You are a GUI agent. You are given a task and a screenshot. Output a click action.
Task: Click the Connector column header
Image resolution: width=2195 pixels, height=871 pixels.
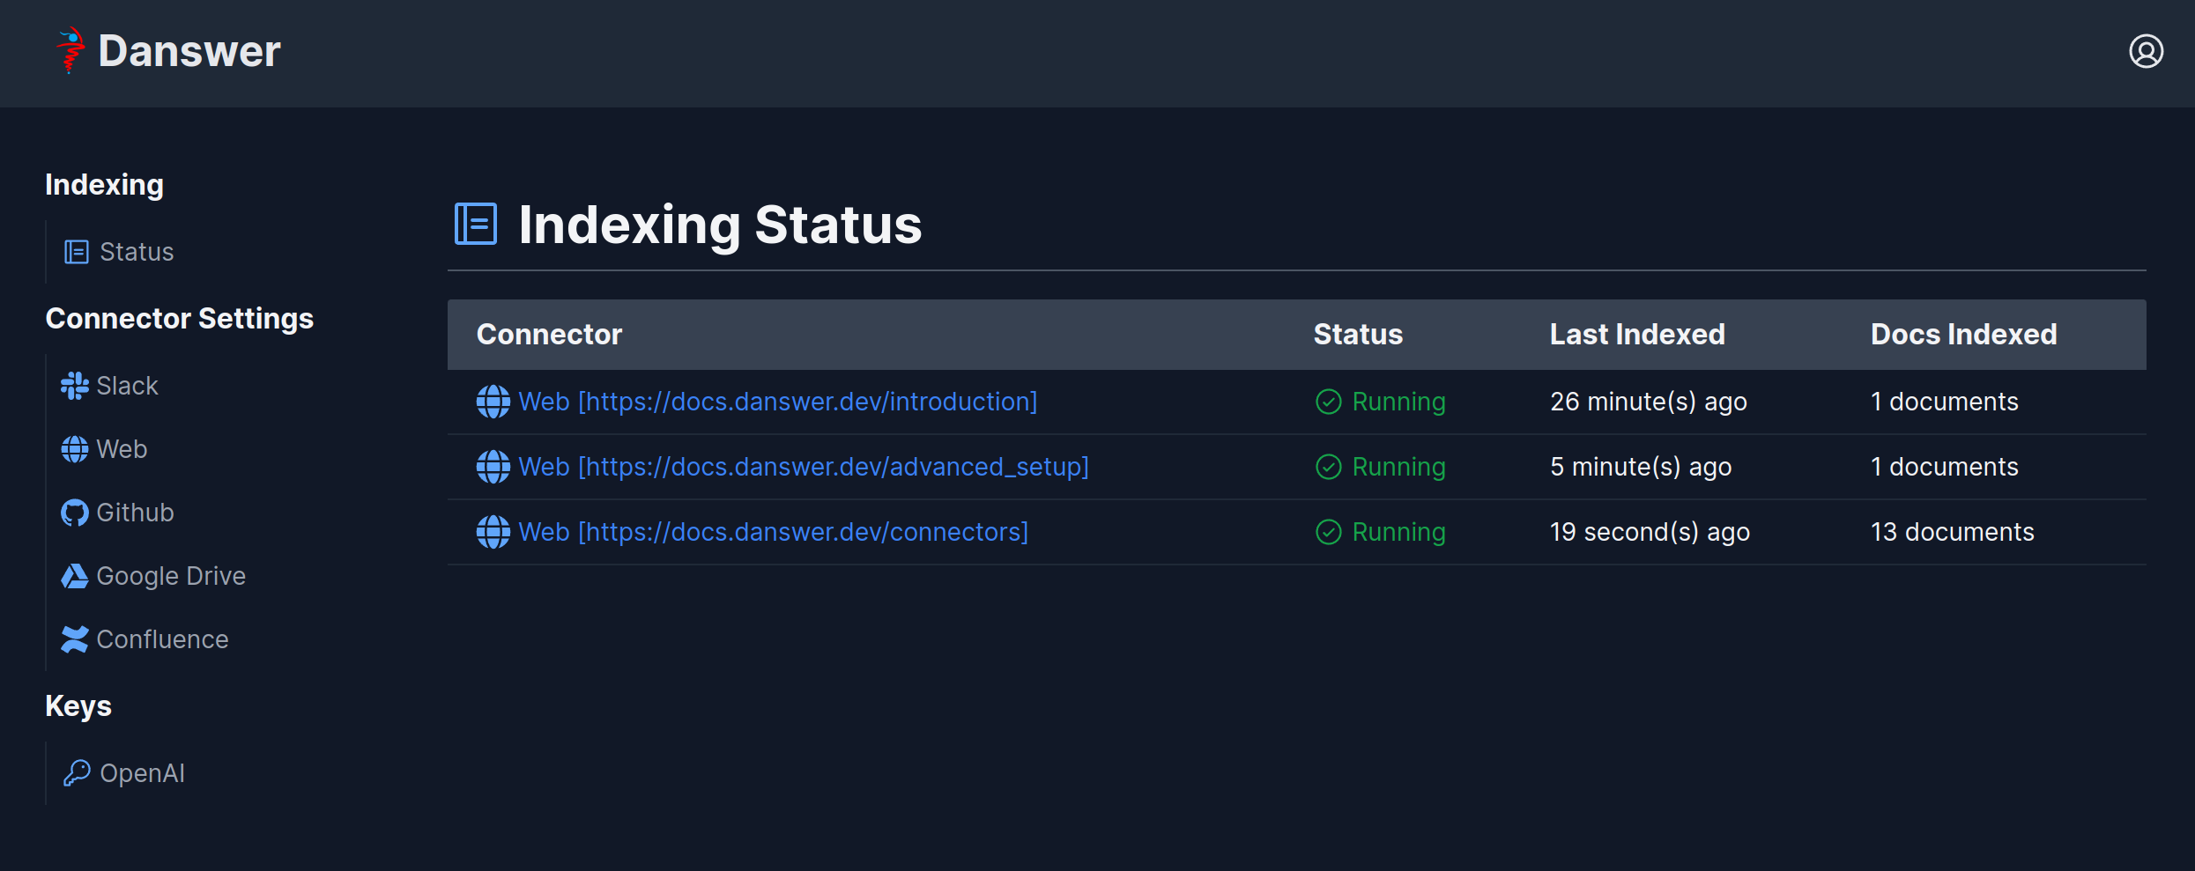pos(549,334)
